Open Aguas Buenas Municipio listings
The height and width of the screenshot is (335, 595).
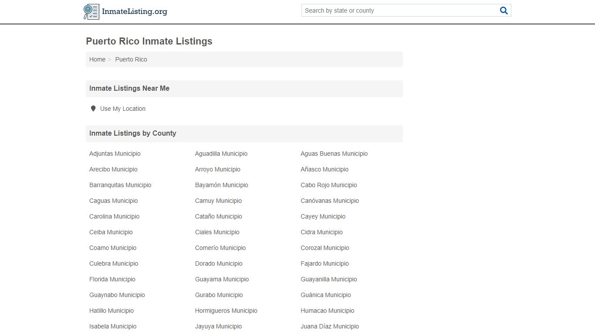334,154
